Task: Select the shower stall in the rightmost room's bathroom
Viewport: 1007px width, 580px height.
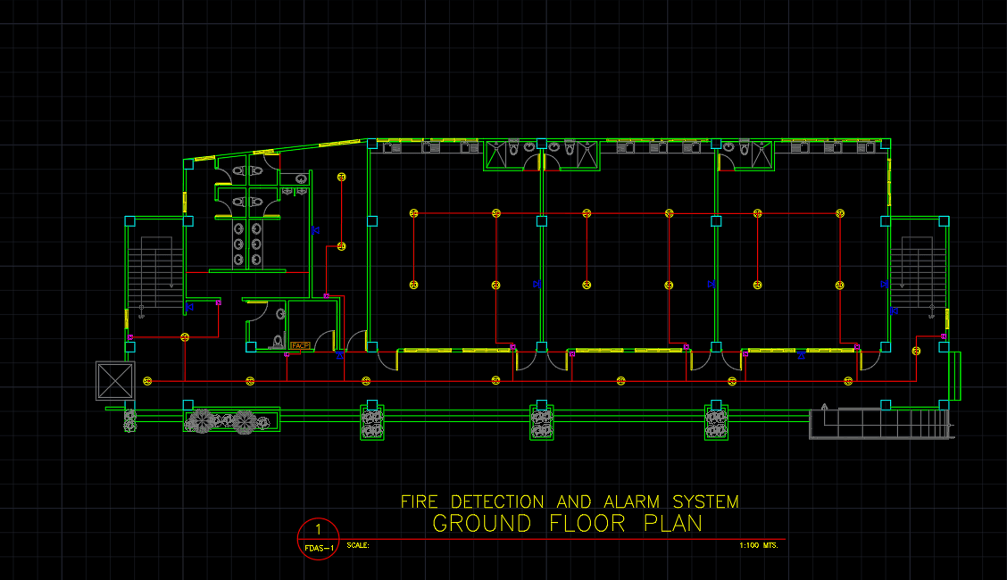Action: click(x=761, y=154)
